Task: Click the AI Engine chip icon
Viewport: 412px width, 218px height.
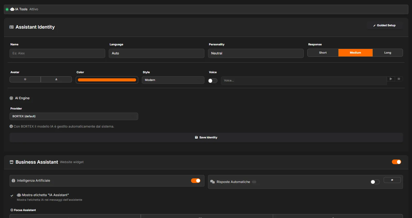Action: (x=11, y=98)
